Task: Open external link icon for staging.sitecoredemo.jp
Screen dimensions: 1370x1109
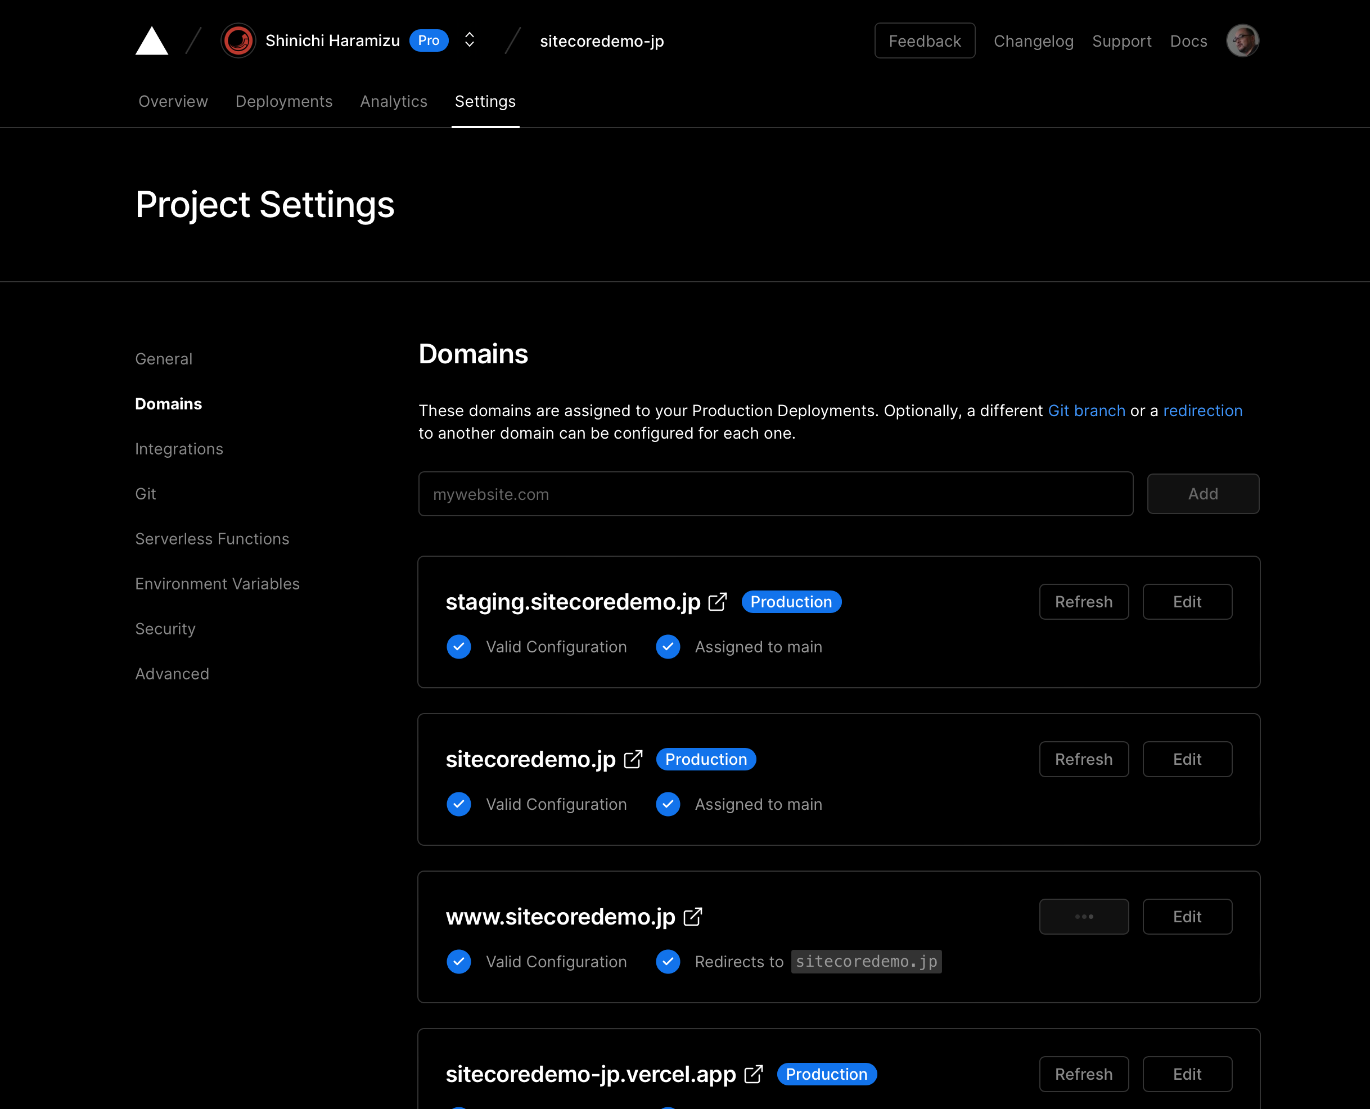Action: [x=717, y=602]
